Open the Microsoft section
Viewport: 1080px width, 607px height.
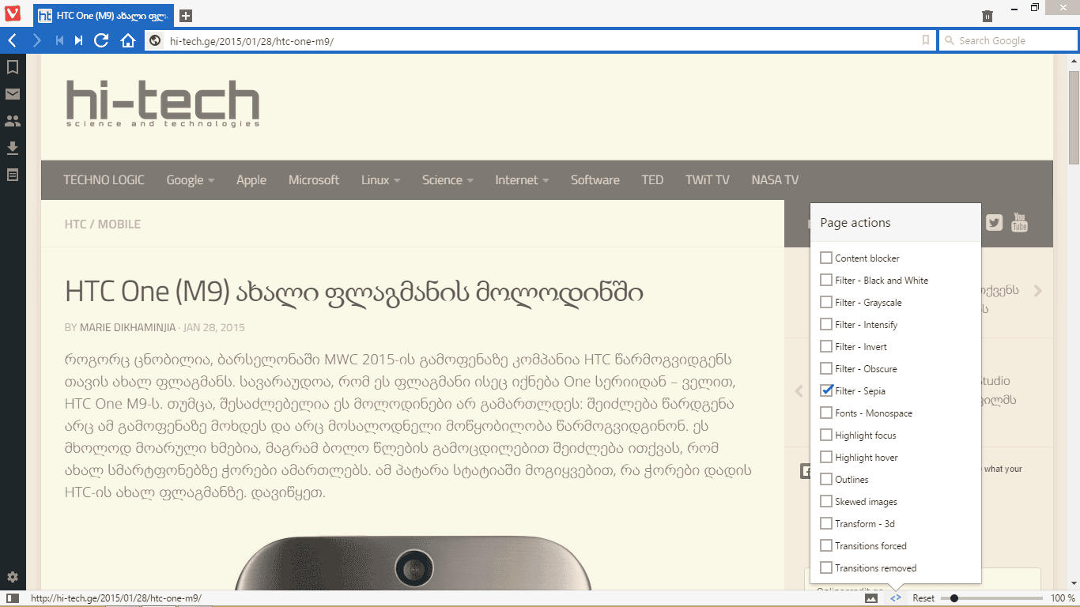314,180
